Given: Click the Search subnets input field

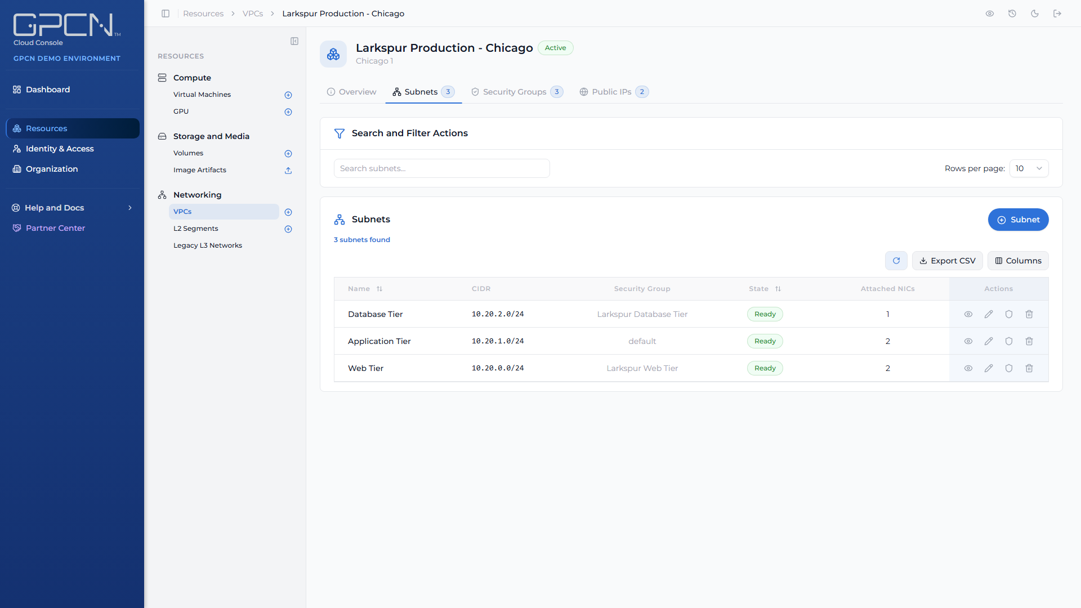Looking at the screenshot, I should click(x=441, y=168).
